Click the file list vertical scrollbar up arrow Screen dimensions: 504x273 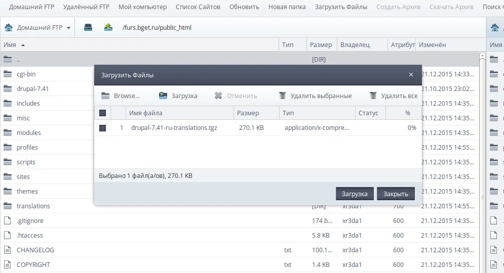pos(482,56)
